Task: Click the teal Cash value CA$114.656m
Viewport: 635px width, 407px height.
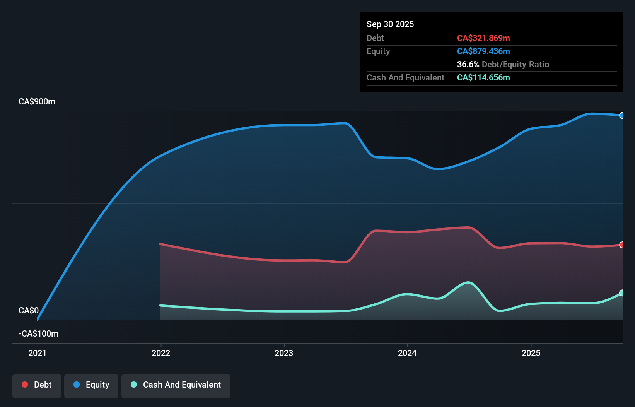Action: click(x=483, y=77)
